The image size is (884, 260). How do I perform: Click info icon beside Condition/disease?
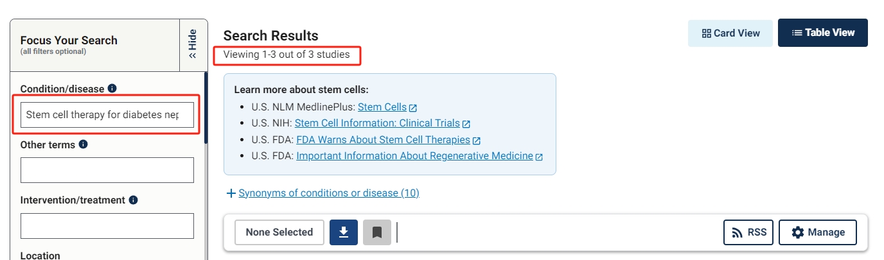(x=112, y=89)
